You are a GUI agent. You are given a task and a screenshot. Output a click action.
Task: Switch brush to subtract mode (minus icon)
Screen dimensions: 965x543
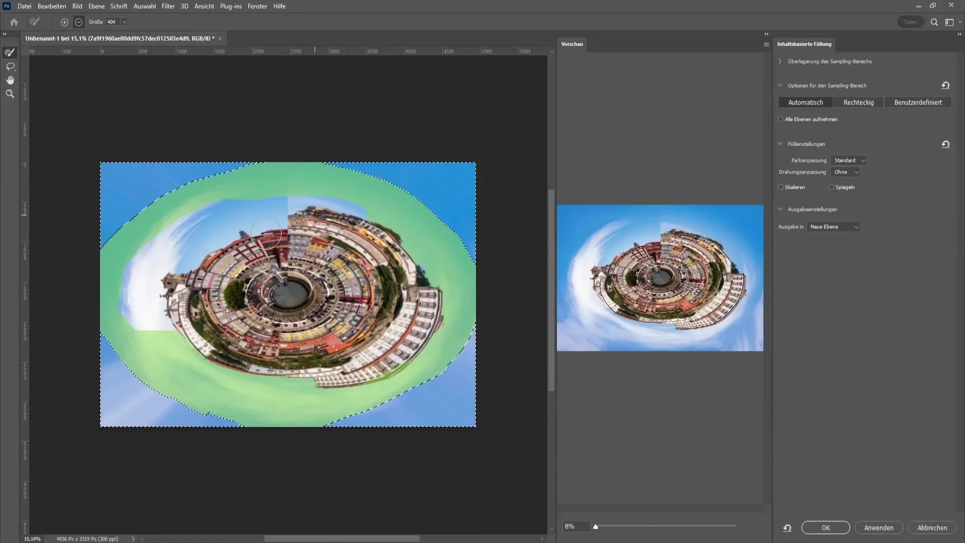click(x=78, y=22)
